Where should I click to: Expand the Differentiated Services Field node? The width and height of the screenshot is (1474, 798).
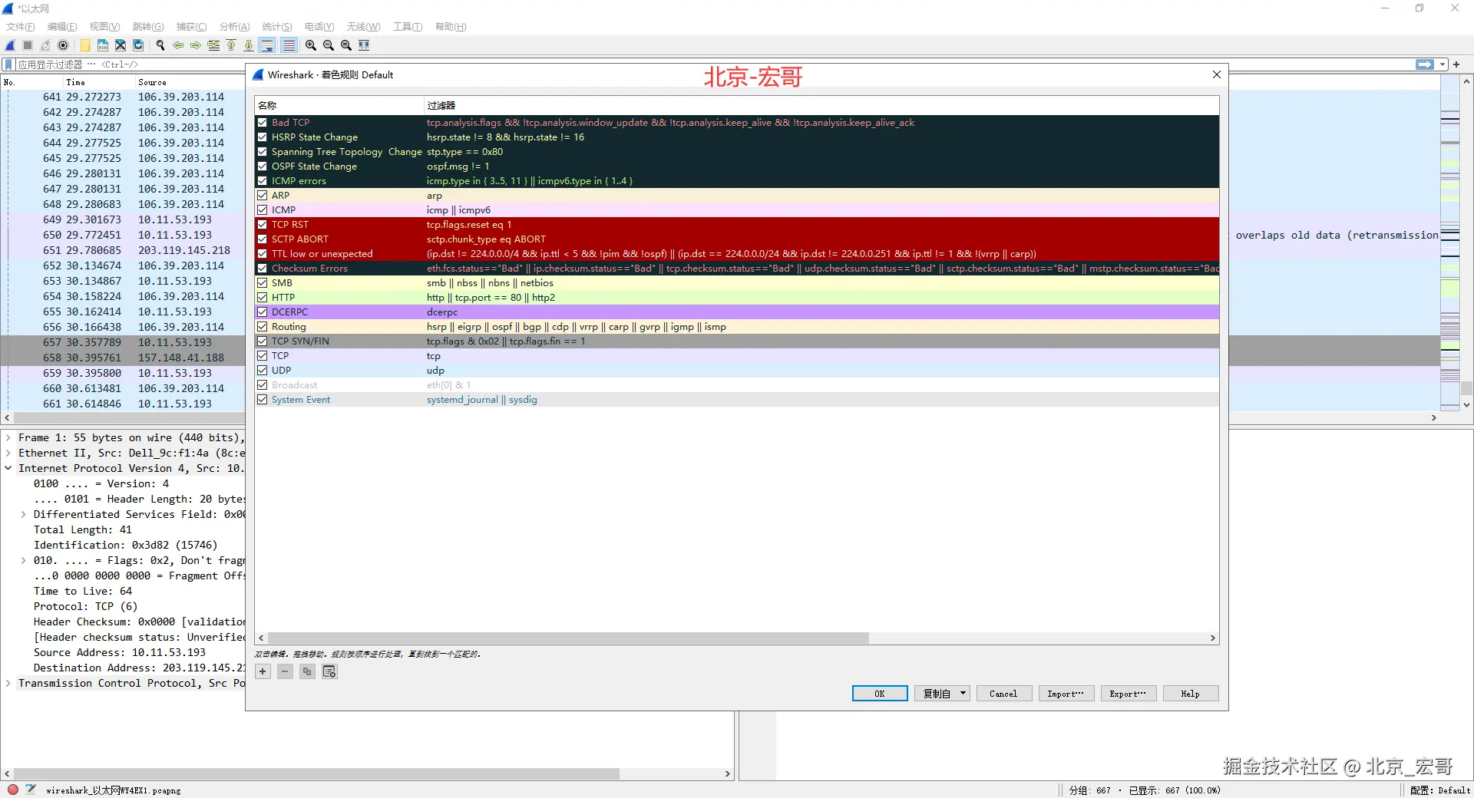[x=24, y=515]
